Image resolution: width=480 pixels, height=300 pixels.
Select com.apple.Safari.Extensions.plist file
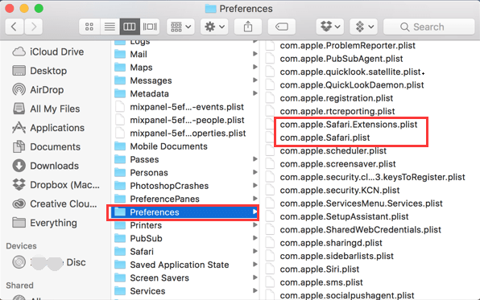pos(349,125)
